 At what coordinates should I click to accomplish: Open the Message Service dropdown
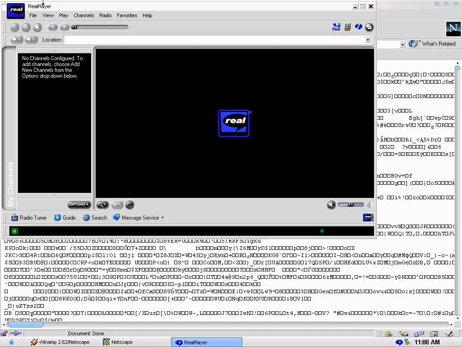139,217
